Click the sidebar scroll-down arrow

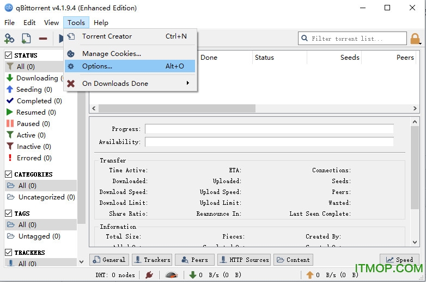pyautogui.click(x=81, y=262)
